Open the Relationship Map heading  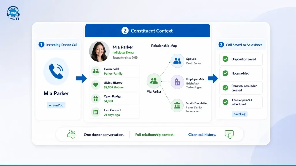coord(164,46)
